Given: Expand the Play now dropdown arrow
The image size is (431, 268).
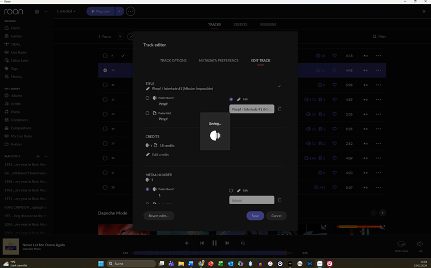Looking at the screenshot, I should [x=120, y=11].
